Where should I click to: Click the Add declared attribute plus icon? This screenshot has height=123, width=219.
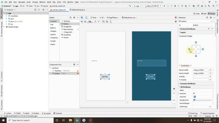(x=209, y=29)
